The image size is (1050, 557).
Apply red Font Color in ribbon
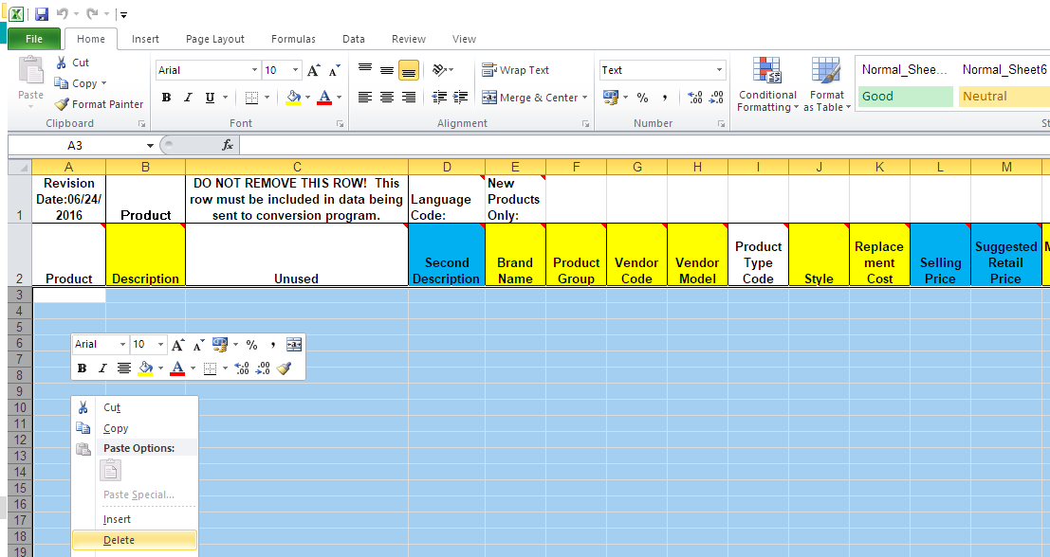click(324, 98)
